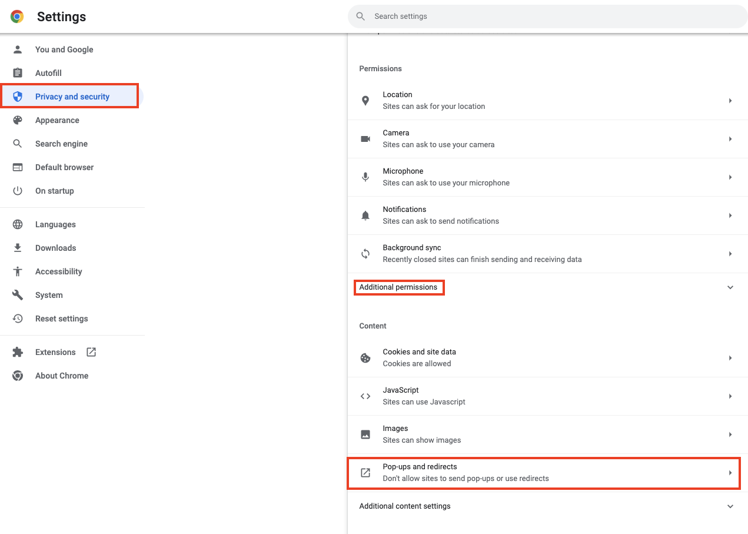Viewport: 748px width, 534px height.
Task: Open Location settings via its arrow
Action: coord(730,101)
